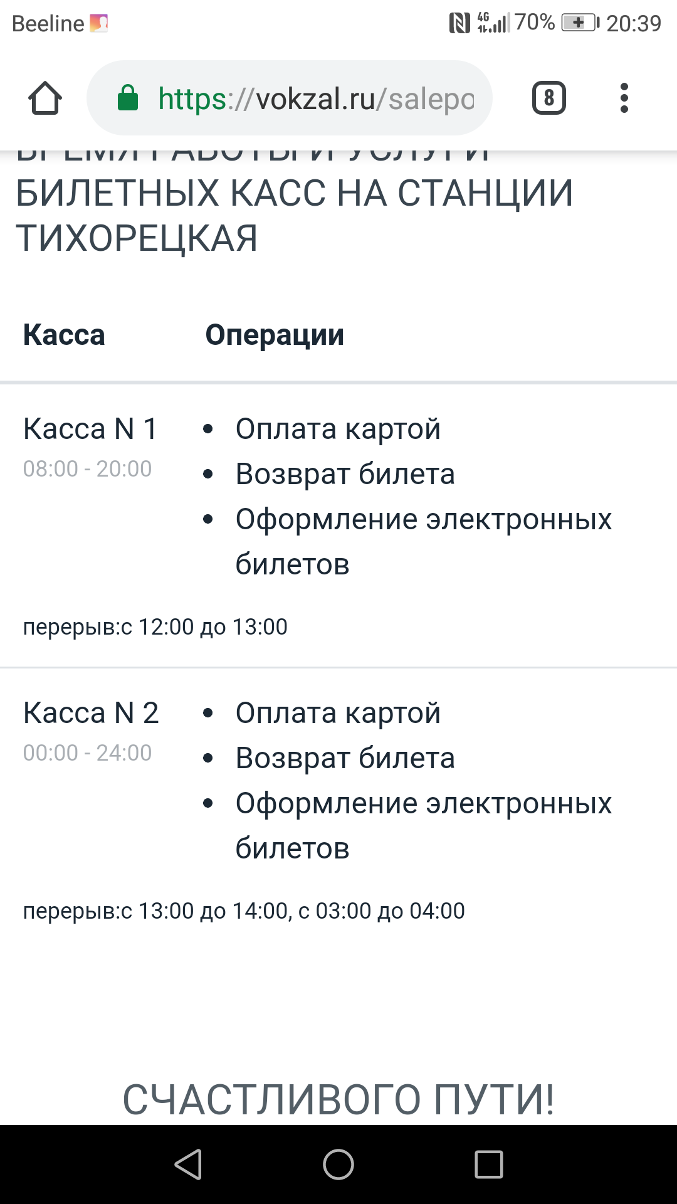Tap Касса N 2 hours 00:00 - 24:00

87,753
